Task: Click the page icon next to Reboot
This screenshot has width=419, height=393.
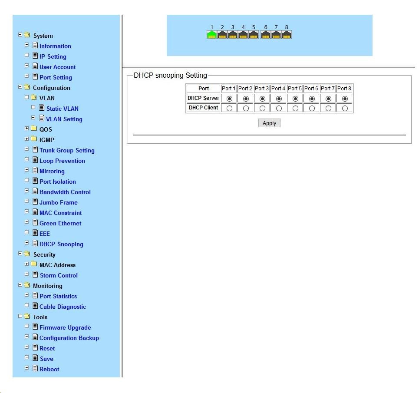Action: (x=35, y=369)
